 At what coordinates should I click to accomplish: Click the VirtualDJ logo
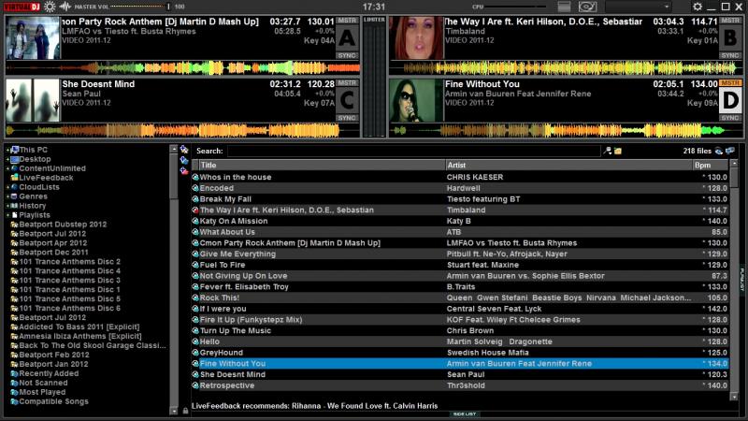pos(22,7)
